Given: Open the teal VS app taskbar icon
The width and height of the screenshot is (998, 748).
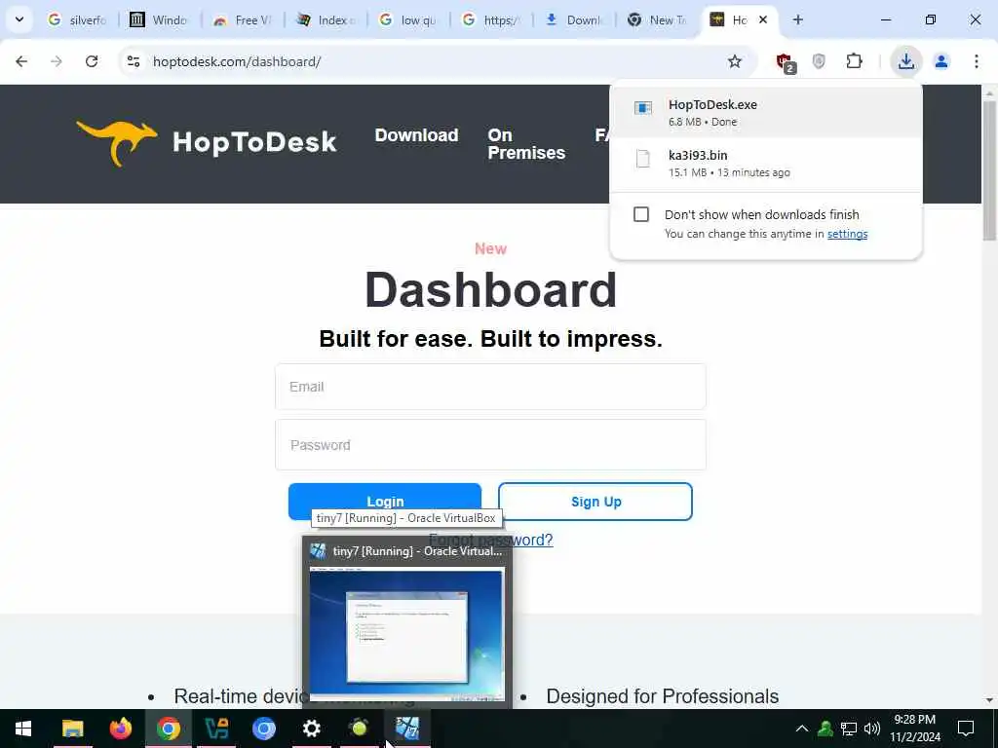Looking at the screenshot, I should click(x=216, y=729).
